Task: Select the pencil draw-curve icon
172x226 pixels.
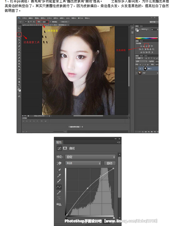Action: pos(59,193)
